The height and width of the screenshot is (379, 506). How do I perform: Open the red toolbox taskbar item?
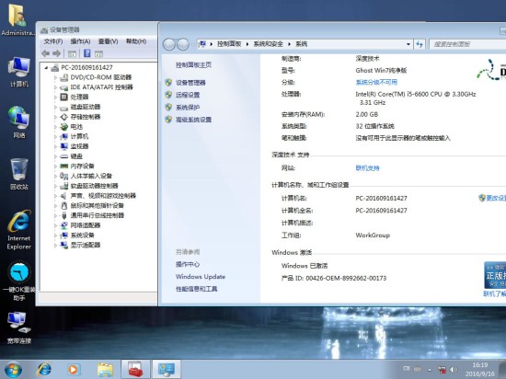(135, 369)
